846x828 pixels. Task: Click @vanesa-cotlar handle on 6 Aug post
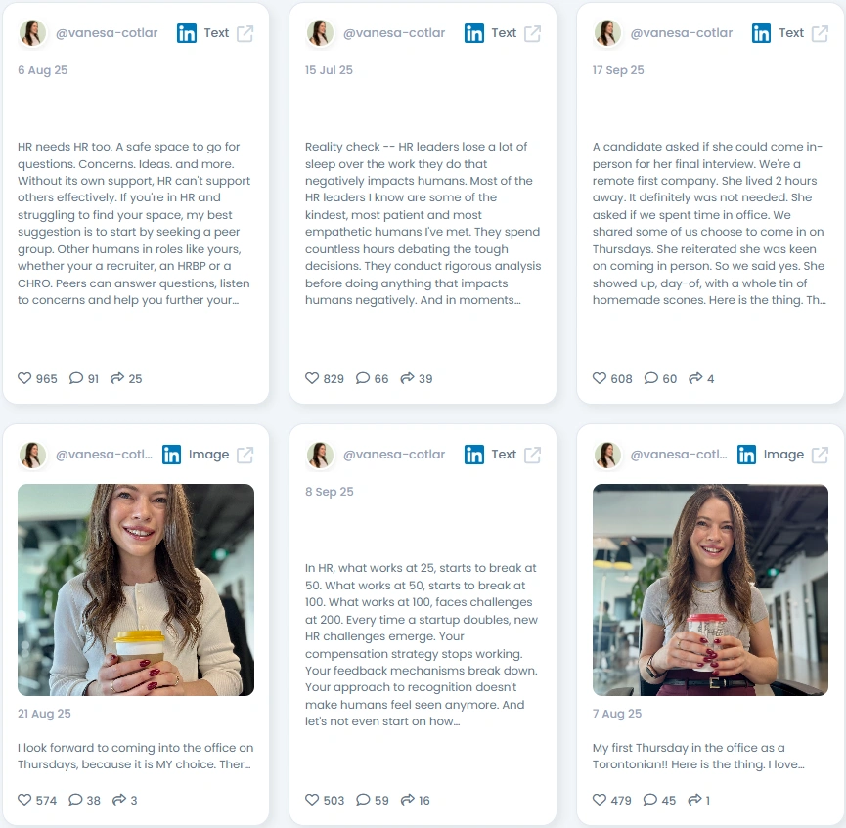(107, 33)
